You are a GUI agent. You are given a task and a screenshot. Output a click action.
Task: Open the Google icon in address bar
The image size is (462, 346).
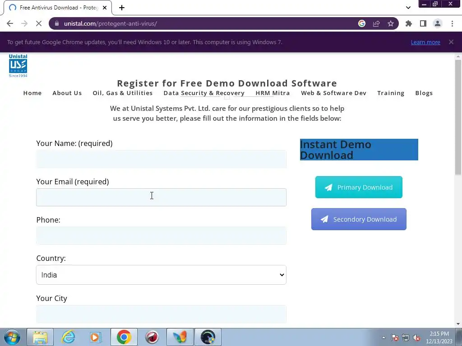coord(362,23)
